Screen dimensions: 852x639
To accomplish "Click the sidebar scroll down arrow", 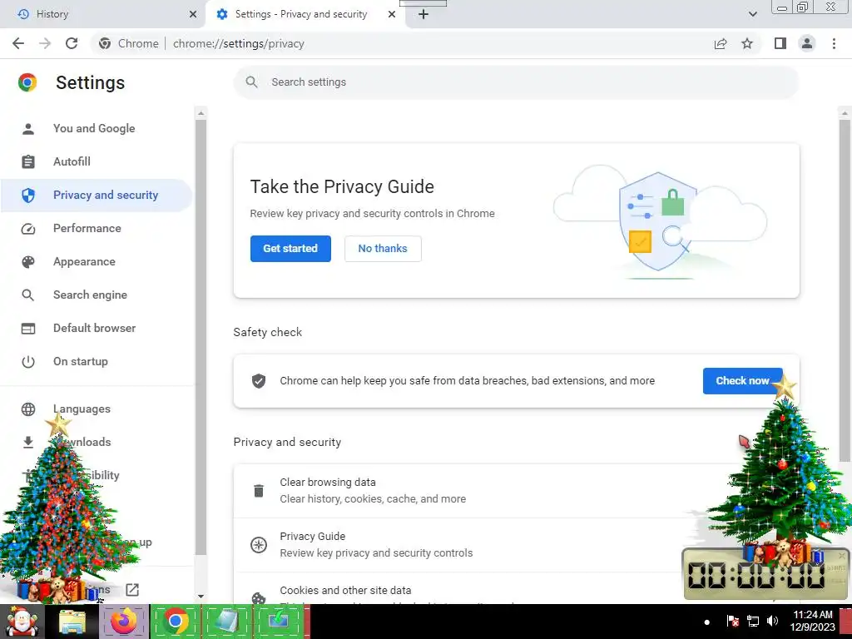I will pyautogui.click(x=201, y=597).
